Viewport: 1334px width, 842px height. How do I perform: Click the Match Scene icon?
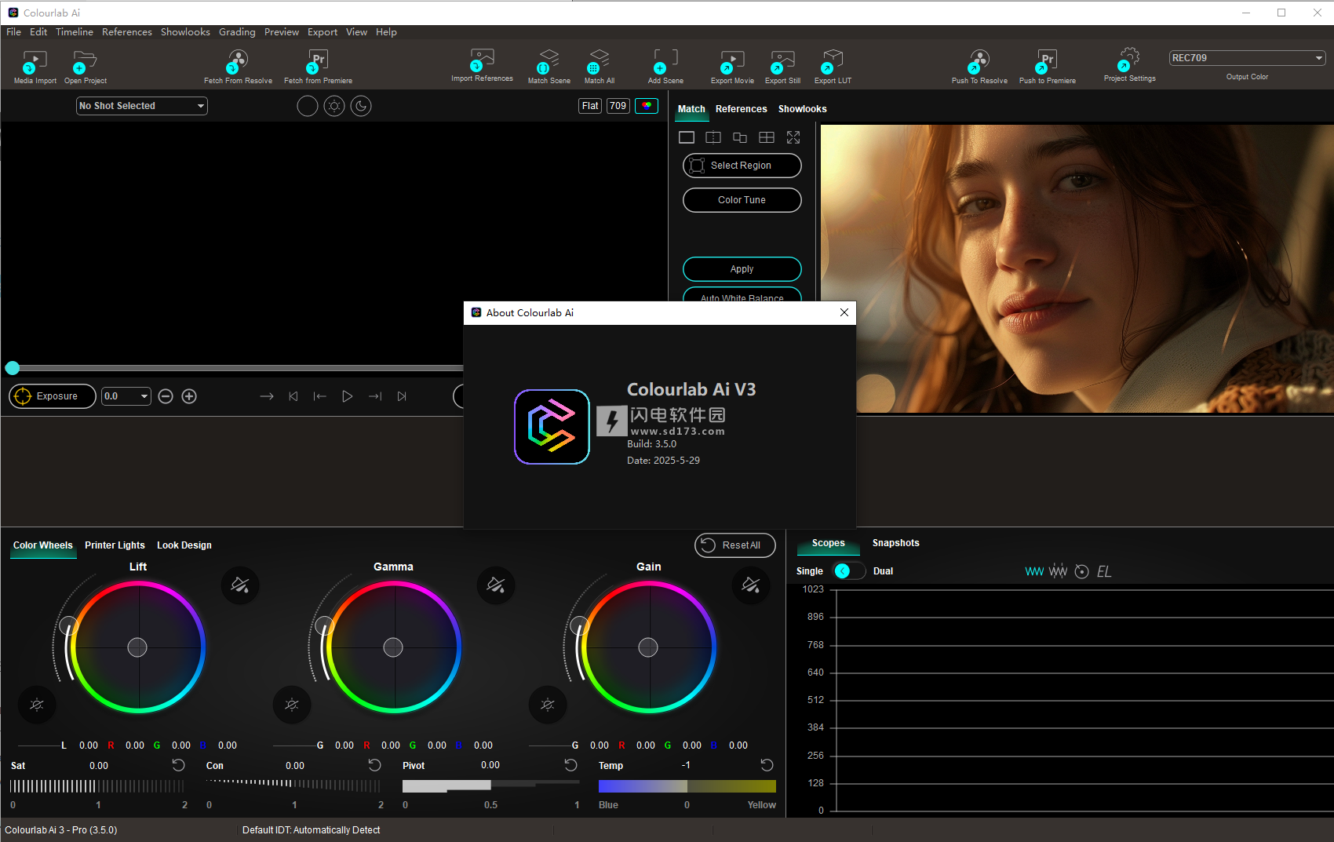[x=549, y=61]
